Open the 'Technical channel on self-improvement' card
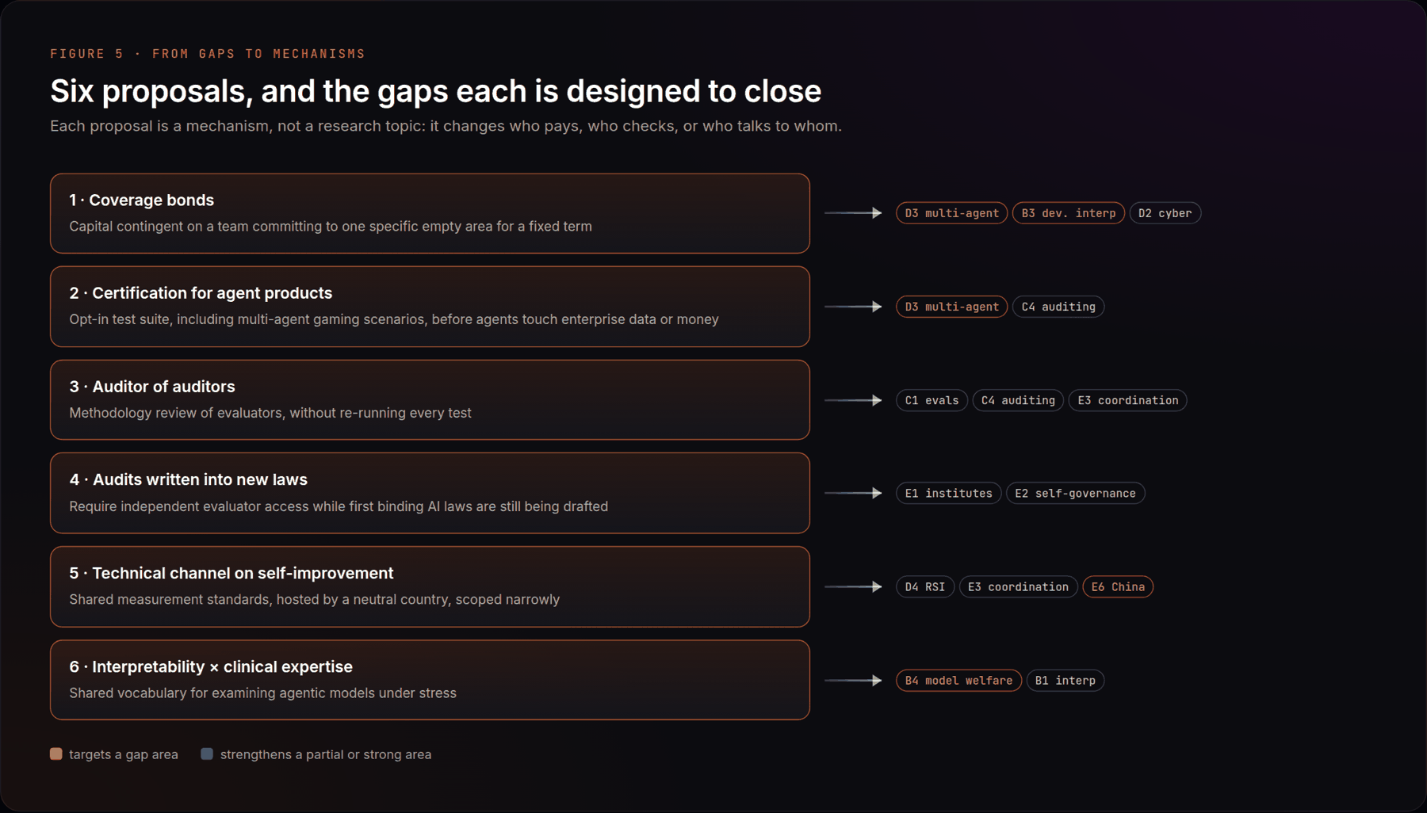Screen dimensions: 1427x813 pos(430,586)
